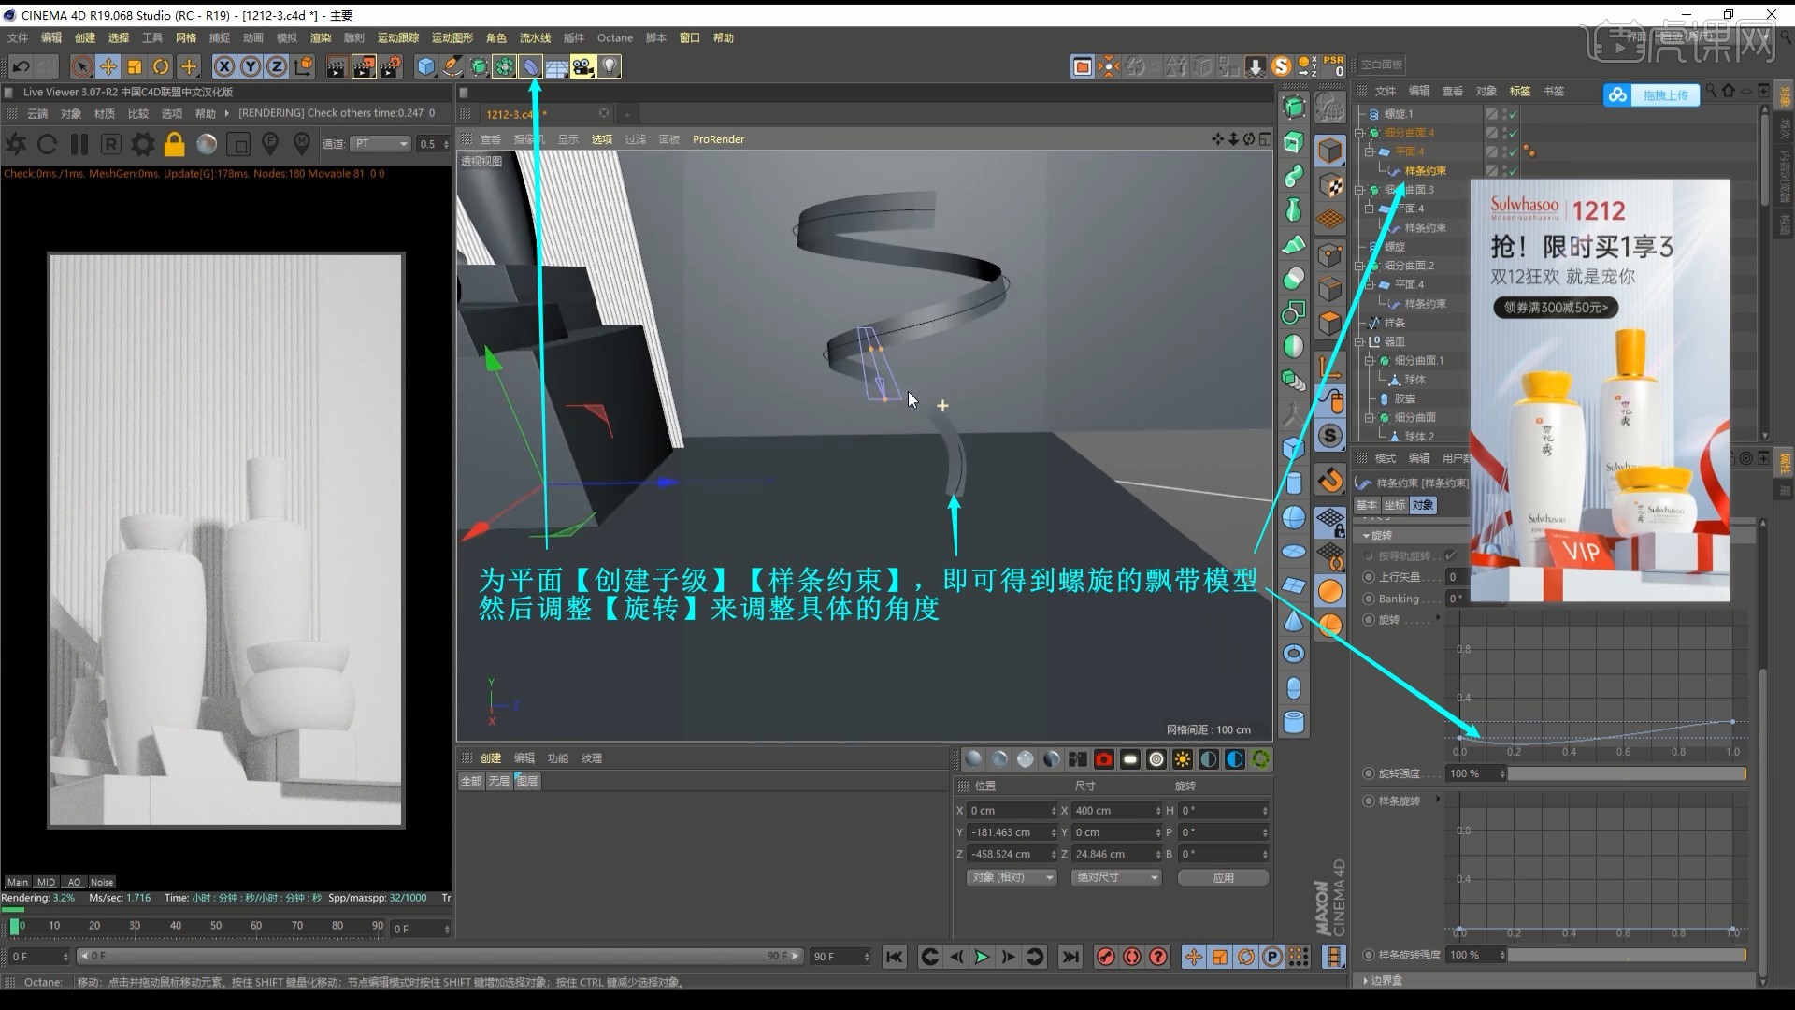Open the 对象 (相对) coordinate dropdown
1795x1010 pixels.
pyautogui.click(x=1012, y=878)
